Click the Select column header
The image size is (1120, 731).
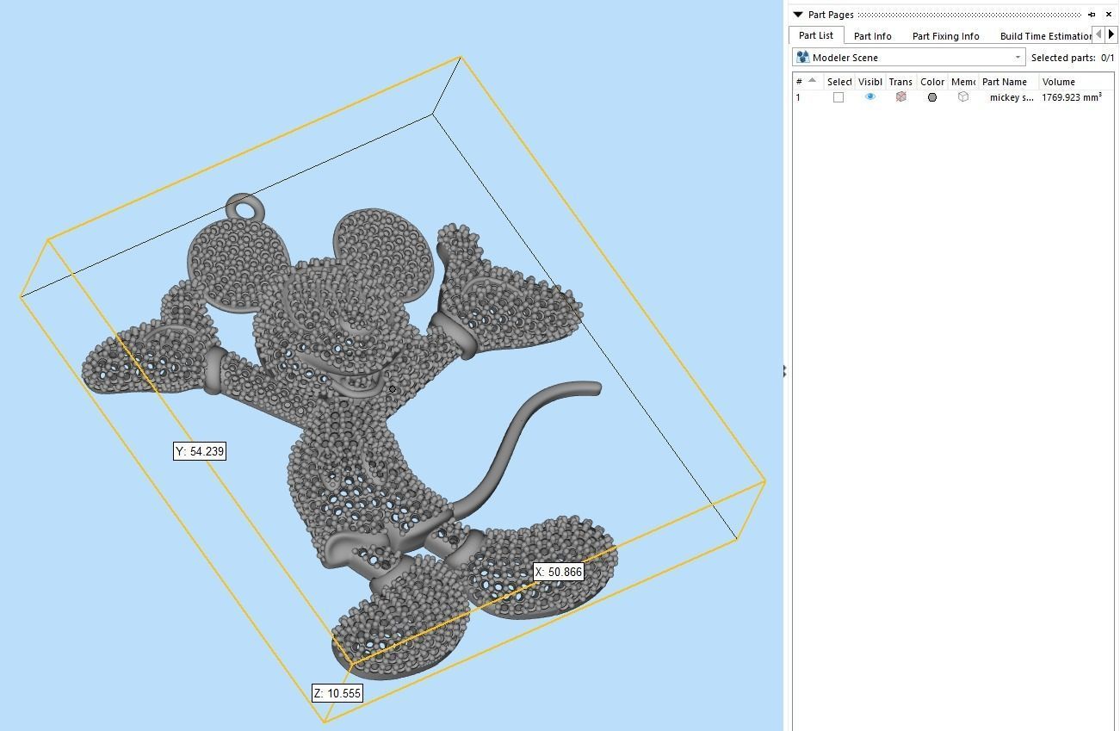pos(839,82)
